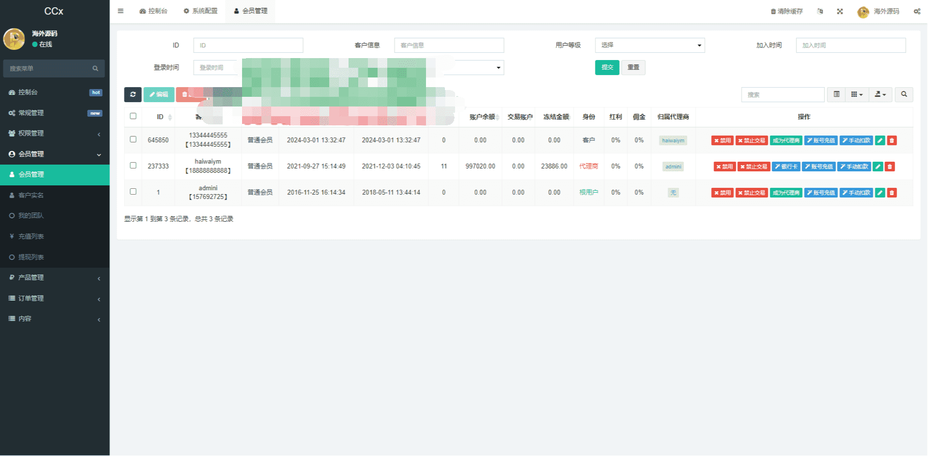Open the columns grid dropdown
The height and width of the screenshot is (456, 928).
[x=856, y=94]
